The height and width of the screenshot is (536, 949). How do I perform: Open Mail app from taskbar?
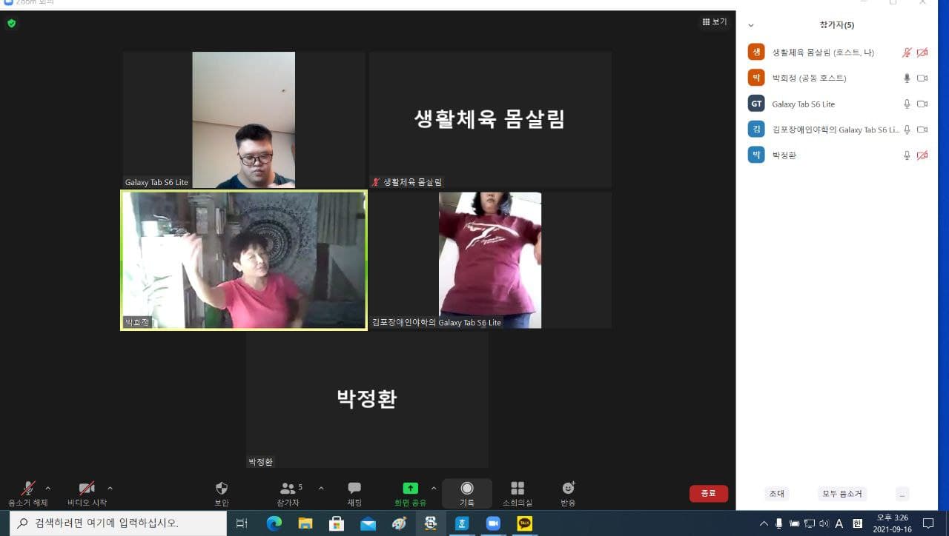pos(368,523)
